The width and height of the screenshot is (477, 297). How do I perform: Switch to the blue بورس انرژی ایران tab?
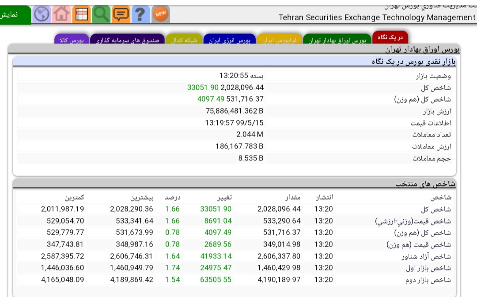230,40
